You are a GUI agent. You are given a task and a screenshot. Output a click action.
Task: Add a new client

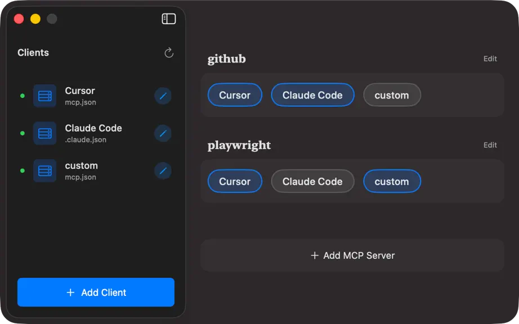[x=96, y=292]
